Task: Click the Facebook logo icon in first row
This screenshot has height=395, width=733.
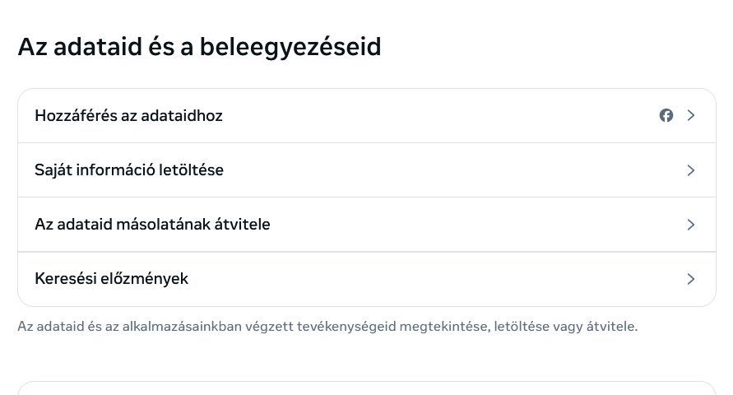Action: (666, 115)
